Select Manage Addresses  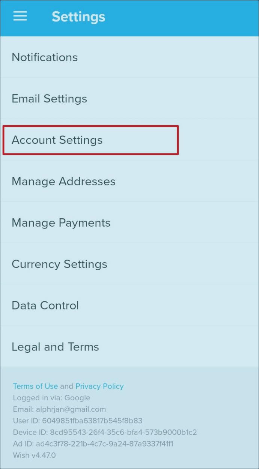click(63, 182)
